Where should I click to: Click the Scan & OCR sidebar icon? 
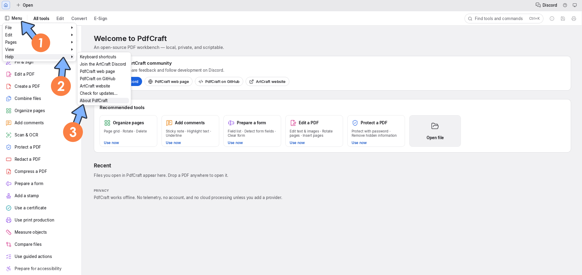pos(9,135)
